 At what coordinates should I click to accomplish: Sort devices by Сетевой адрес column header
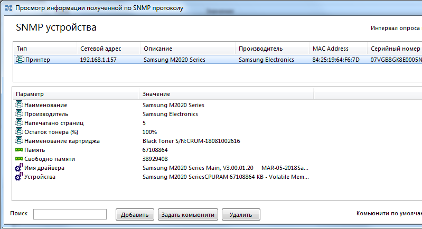[x=108, y=49]
